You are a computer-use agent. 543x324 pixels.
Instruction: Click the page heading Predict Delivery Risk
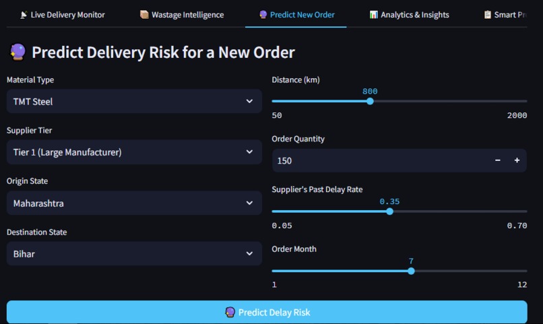(x=163, y=53)
